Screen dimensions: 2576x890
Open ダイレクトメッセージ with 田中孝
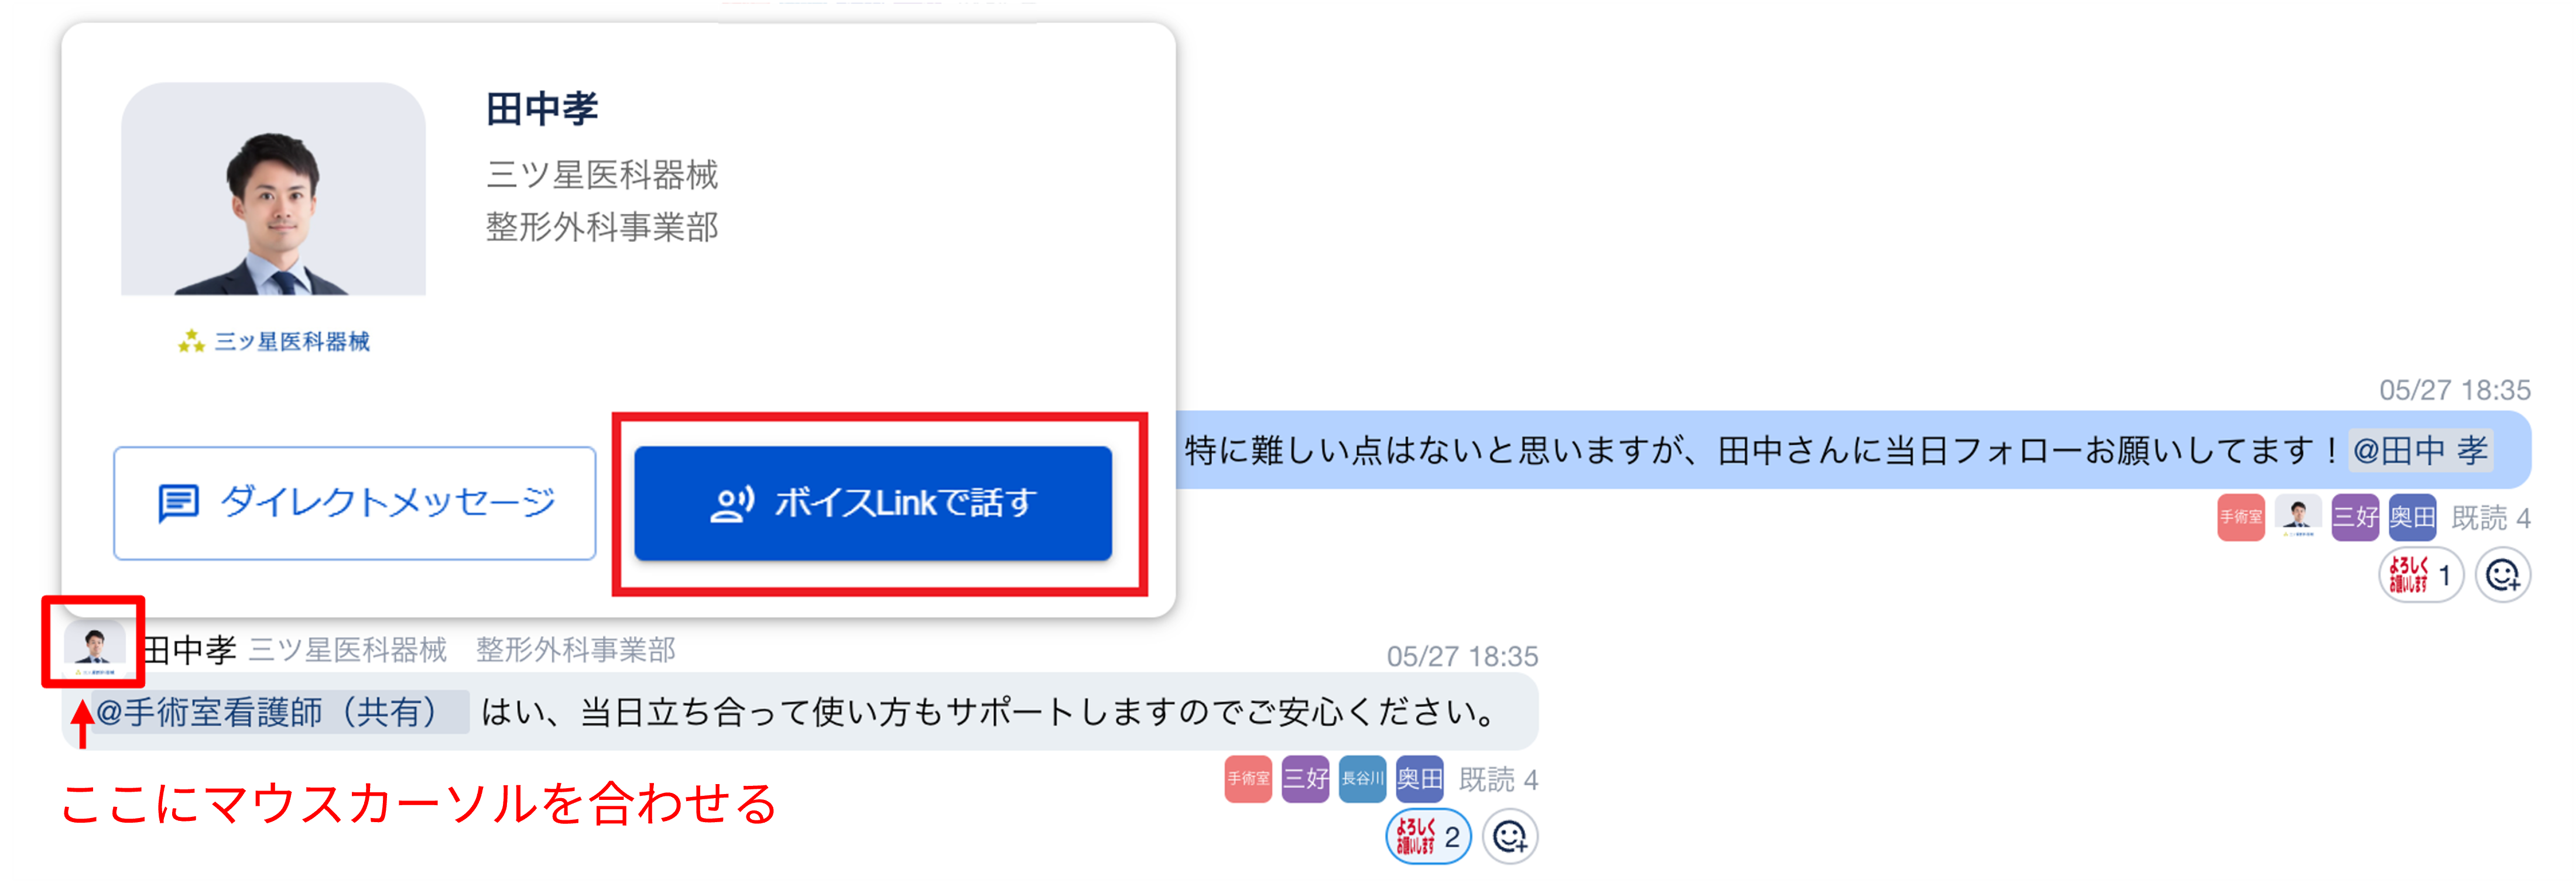[355, 503]
